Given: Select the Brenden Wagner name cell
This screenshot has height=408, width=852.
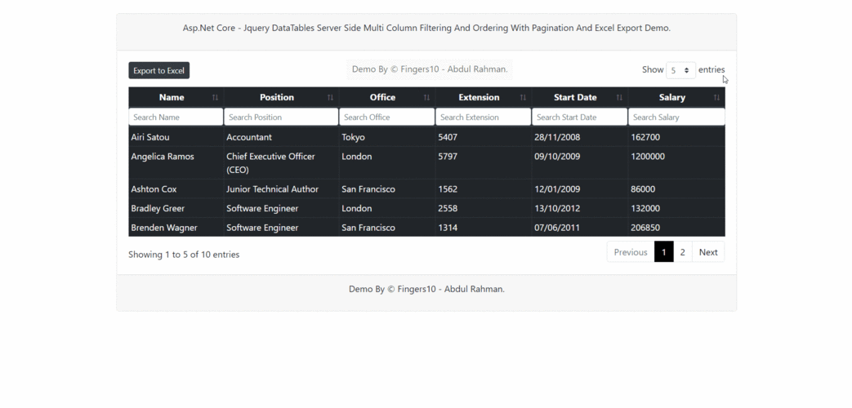Looking at the screenshot, I should [164, 228].
